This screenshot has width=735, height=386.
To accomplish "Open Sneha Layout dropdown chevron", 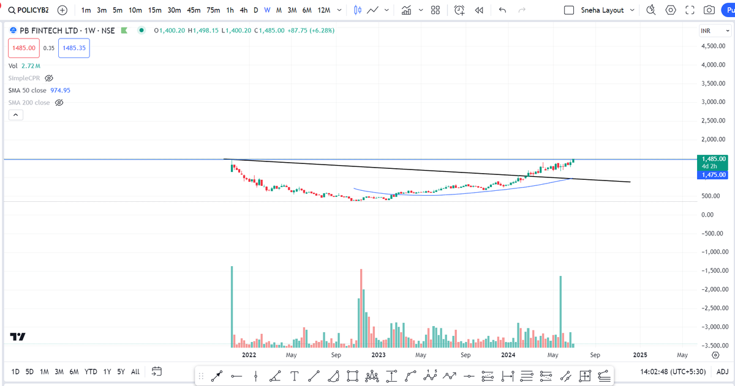I will [632, 10].
